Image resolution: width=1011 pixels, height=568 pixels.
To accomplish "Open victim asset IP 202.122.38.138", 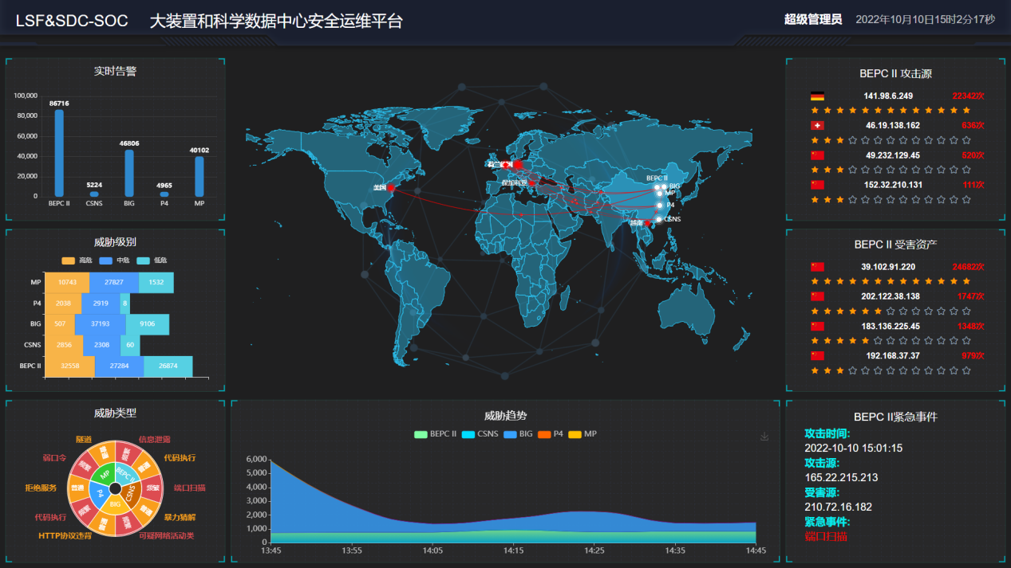I will pyautogui.click(x=891, y=296).
